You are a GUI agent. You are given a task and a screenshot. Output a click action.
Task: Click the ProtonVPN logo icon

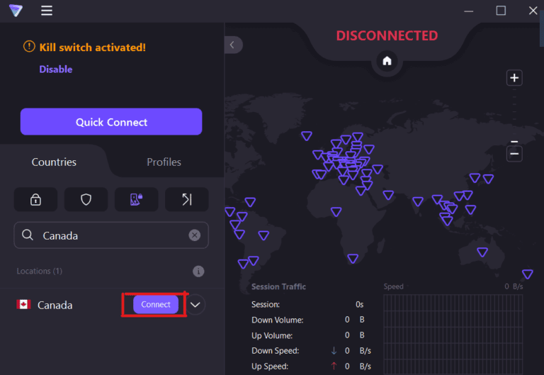click(16, 11)
